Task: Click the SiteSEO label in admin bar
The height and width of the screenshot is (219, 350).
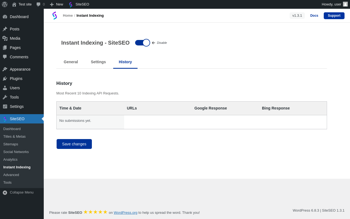Action: pos(82,4)
